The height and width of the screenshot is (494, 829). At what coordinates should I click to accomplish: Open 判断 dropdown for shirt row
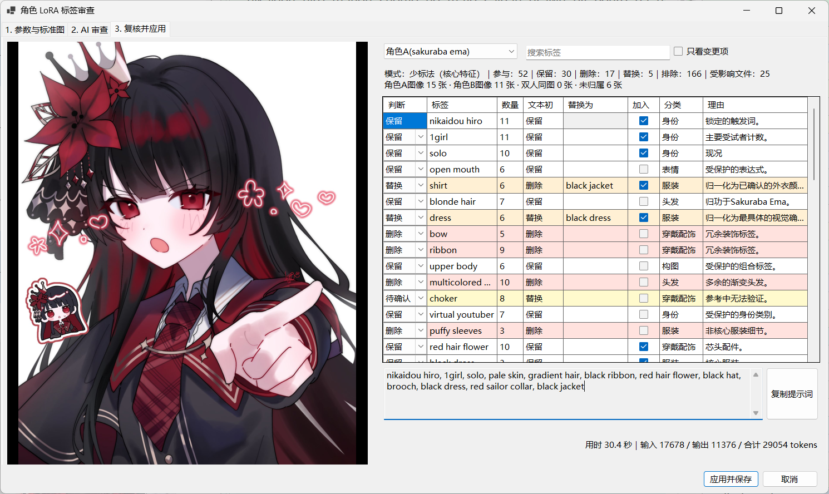(421, 185)
